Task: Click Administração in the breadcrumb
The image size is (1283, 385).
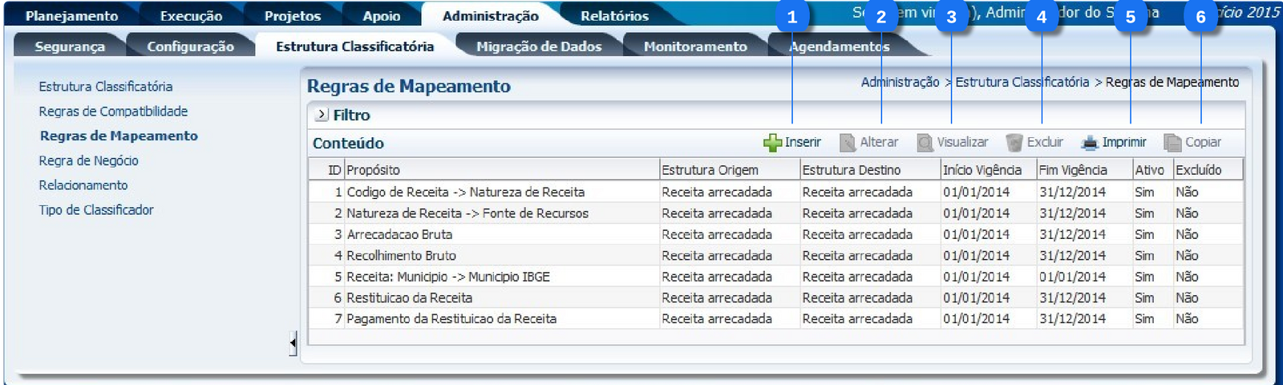Action: [900, 82]
